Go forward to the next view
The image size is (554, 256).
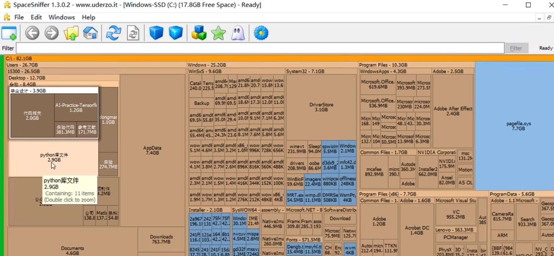[x=52, y=33]
